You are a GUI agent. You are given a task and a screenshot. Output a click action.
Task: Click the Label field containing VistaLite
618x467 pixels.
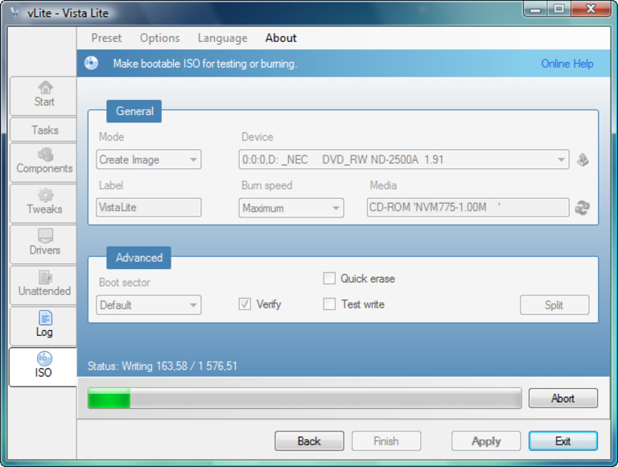pos(149,208)
